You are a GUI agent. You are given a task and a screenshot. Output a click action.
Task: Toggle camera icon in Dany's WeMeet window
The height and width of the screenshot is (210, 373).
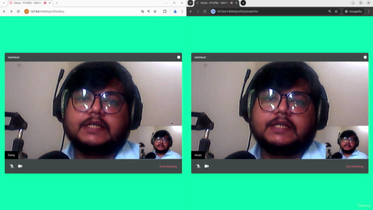coord(20,166)
